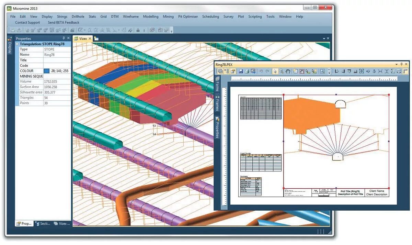This screenshot has height=245, width=412.
Task: Click the third icon in Ring78.PEX toolbar
Action: tap(233, 71)
